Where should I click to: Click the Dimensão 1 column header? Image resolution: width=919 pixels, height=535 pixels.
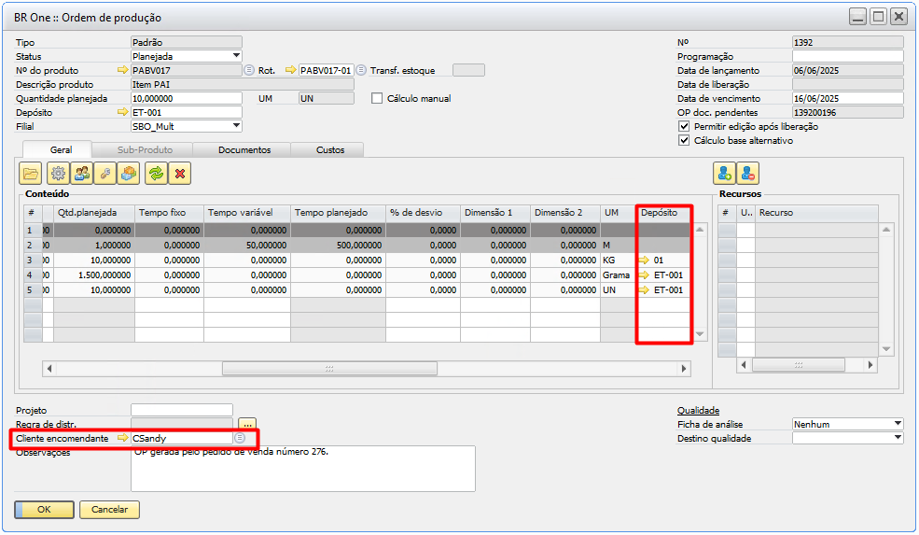point(495,212)
